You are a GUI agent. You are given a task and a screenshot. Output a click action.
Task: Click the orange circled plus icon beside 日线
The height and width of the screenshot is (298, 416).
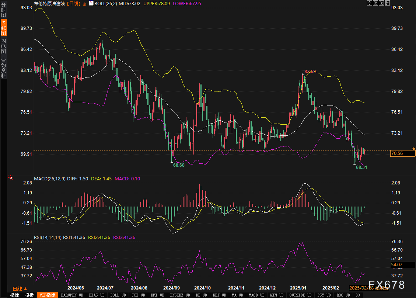click(84, 4)
